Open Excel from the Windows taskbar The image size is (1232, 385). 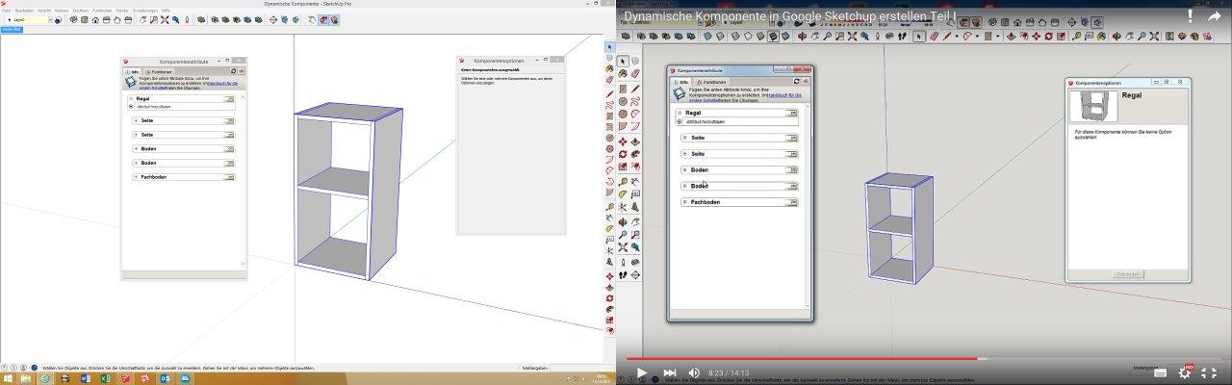pos(104,378)
